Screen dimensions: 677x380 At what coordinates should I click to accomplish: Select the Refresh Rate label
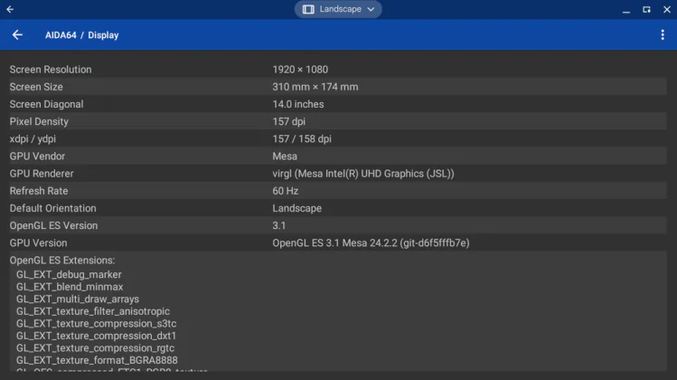pyautogui.click(x=39, y=191)
